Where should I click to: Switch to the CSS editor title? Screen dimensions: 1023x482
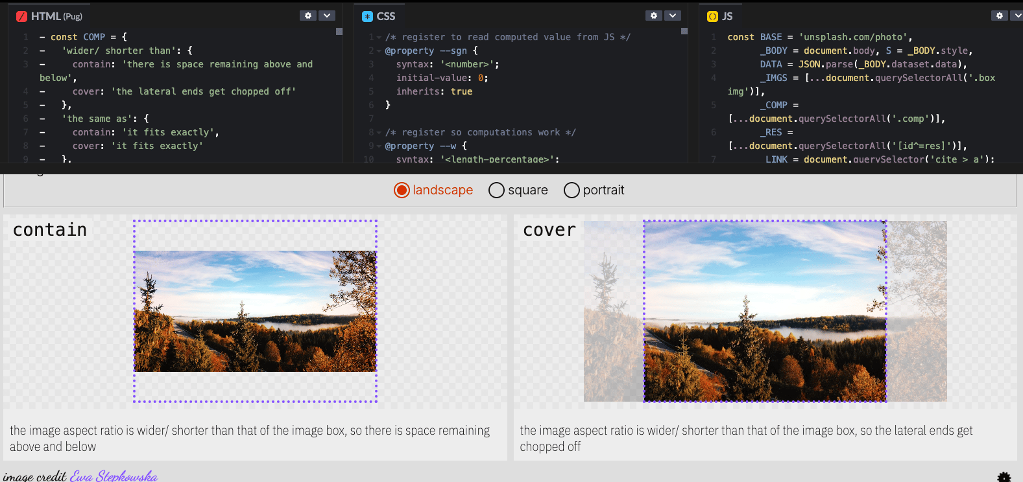point(385,17)
